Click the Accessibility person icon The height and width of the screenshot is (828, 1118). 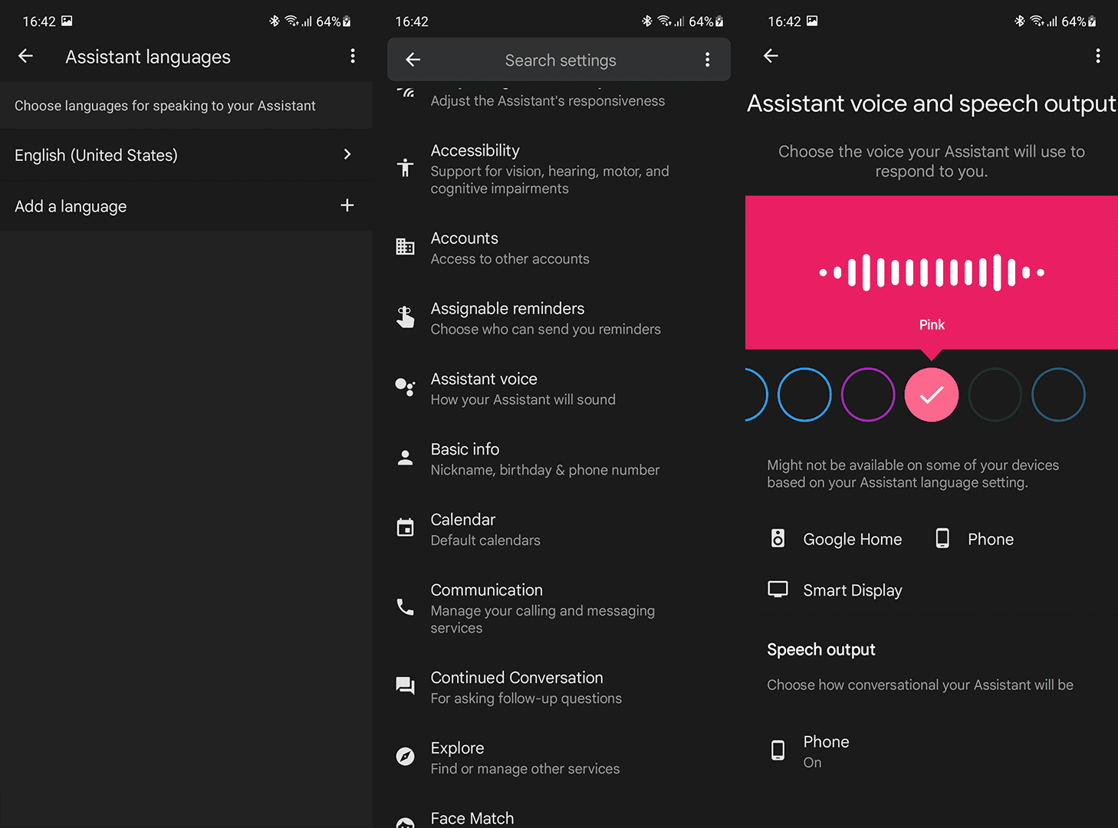tap(405, 167)
